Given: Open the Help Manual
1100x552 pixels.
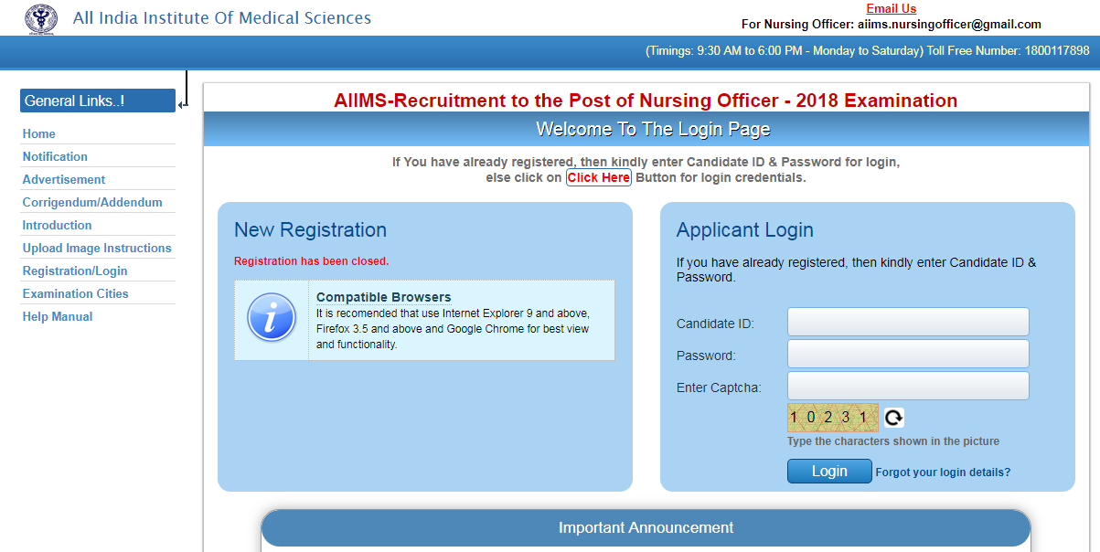Looking at the screenshot, I should pos(58,316).
